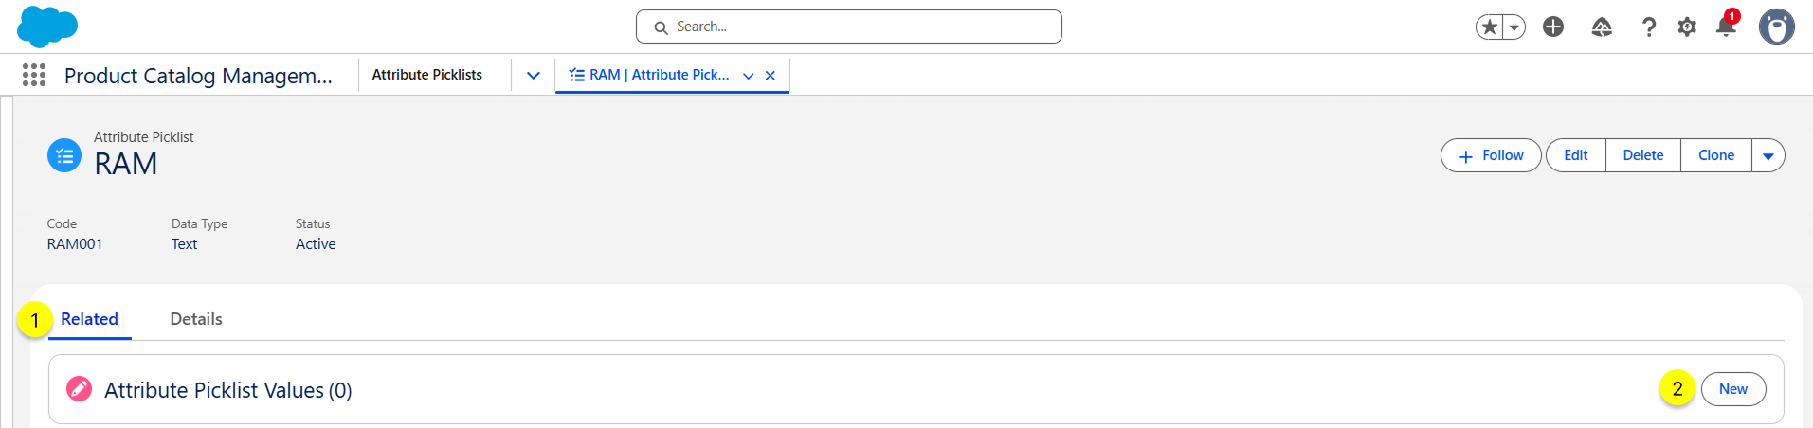Open the Favorites star icon
Screen dimensions: 1813x428
[x=1490, y=27]
